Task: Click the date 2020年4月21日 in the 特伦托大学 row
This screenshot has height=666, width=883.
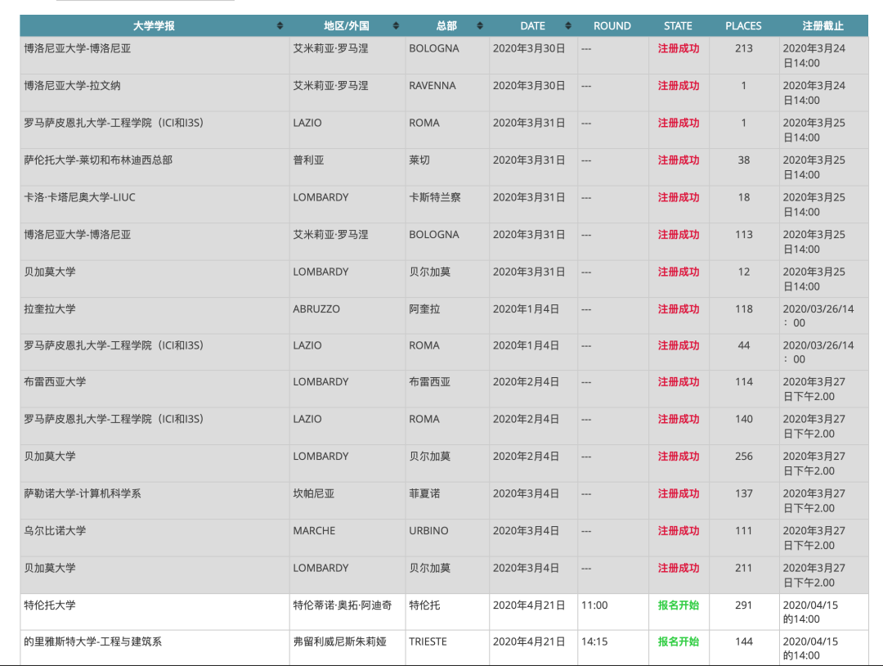Action: [529, 605]
